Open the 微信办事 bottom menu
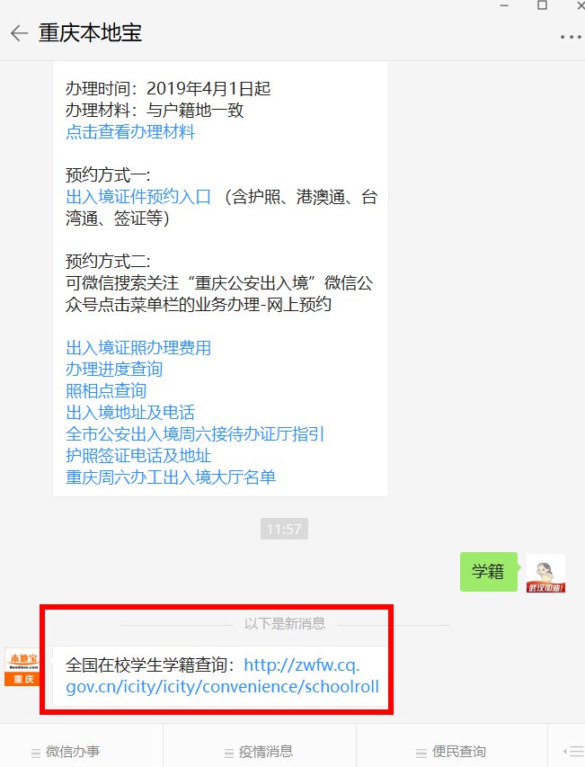Viewport: 585px width, 767px height. [66, 752]
